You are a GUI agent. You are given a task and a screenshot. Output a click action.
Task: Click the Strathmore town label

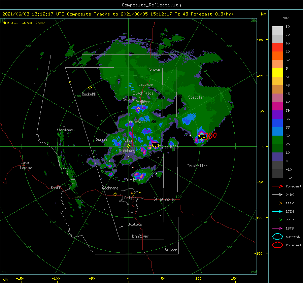tap(164, 199)
